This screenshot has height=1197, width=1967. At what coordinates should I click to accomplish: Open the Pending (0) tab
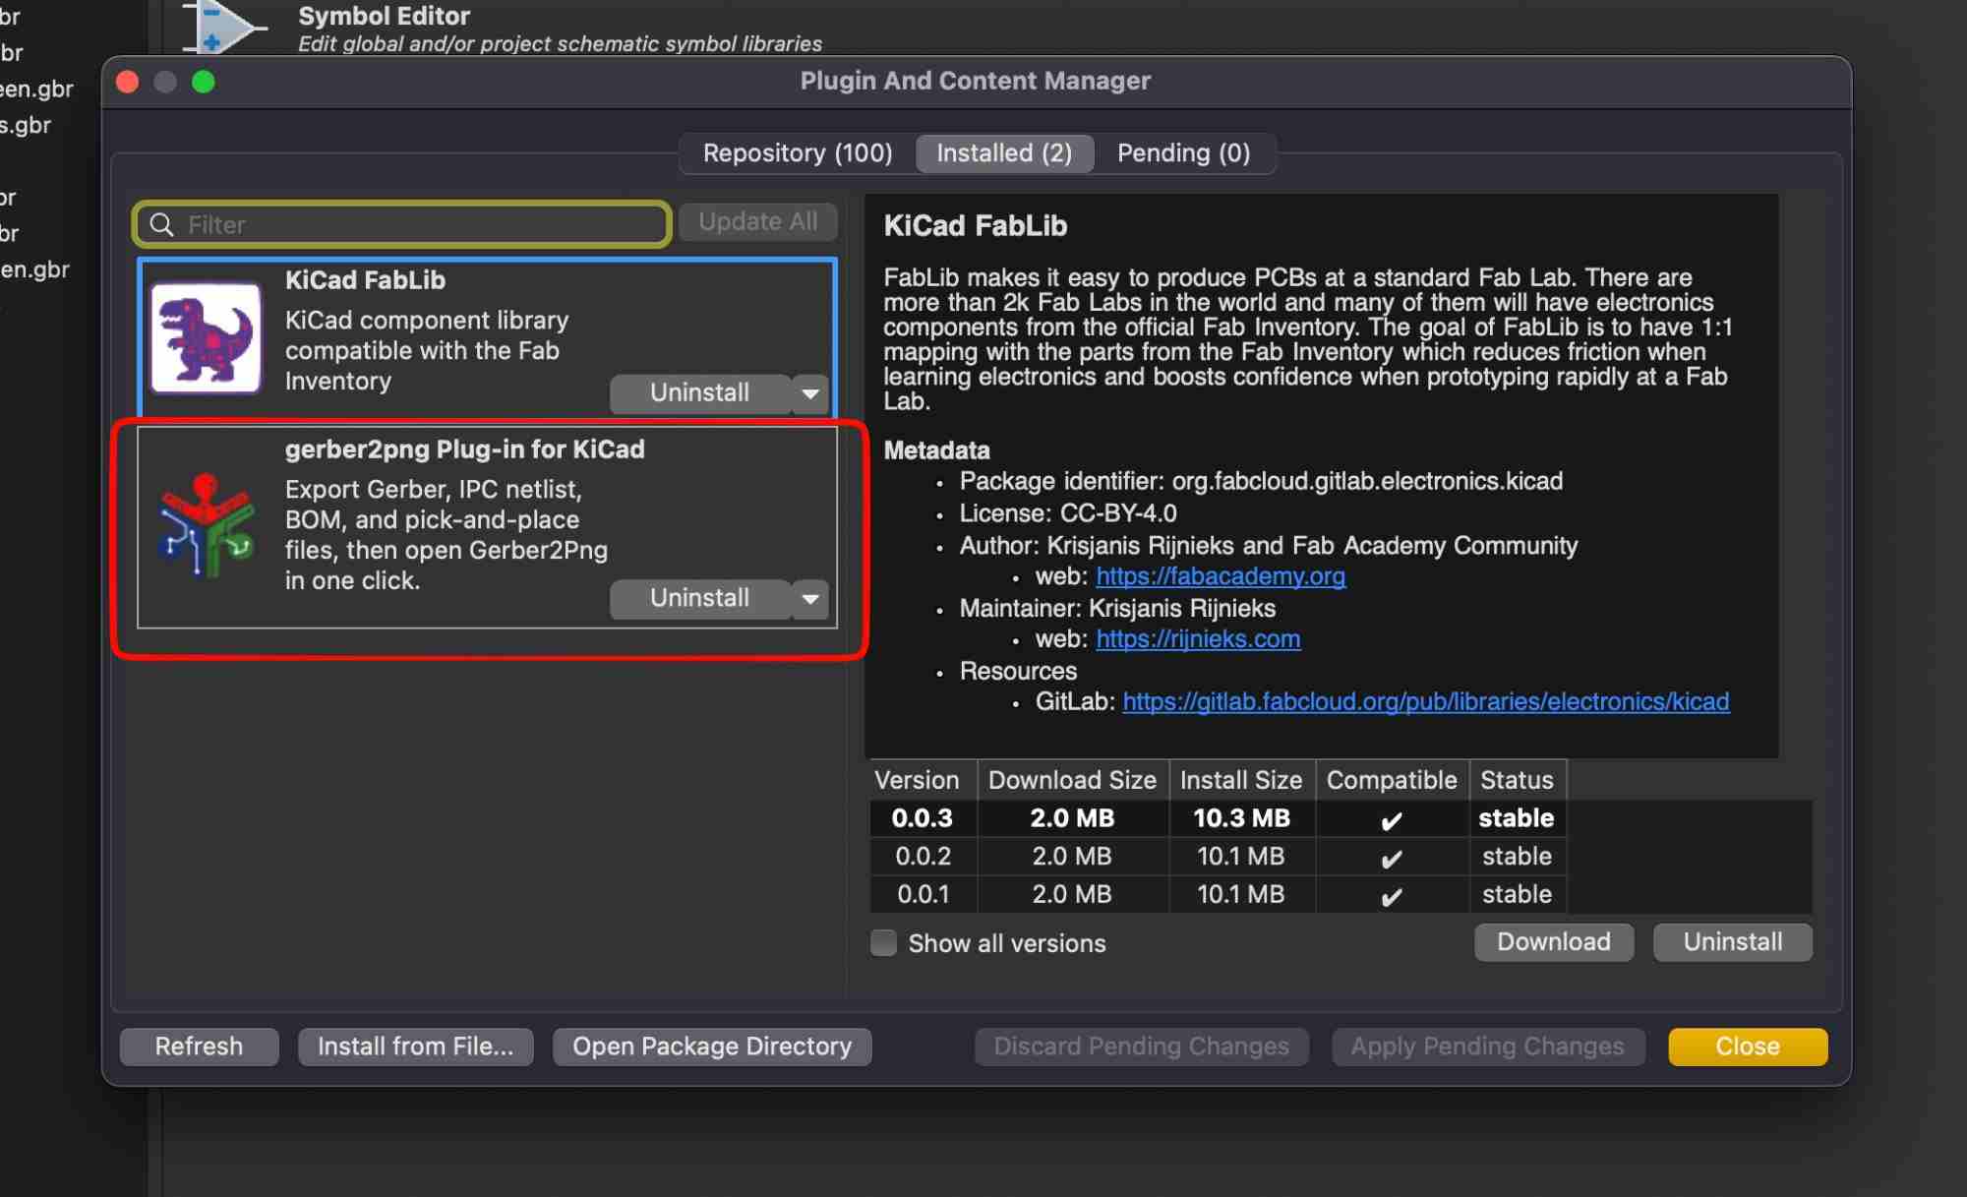tap(1183, 153)
